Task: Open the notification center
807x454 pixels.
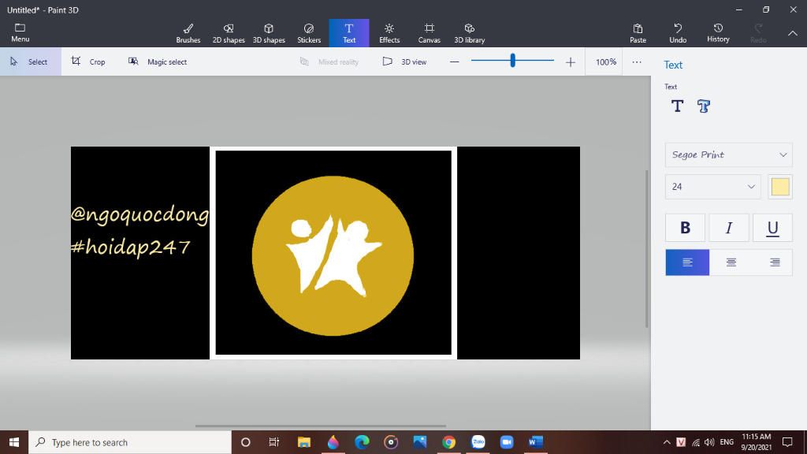Action: click(787, 442)
